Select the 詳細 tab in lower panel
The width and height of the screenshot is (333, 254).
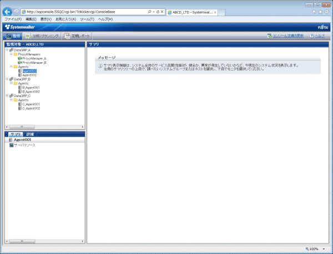pyautogui.click(x=30, y=134)
